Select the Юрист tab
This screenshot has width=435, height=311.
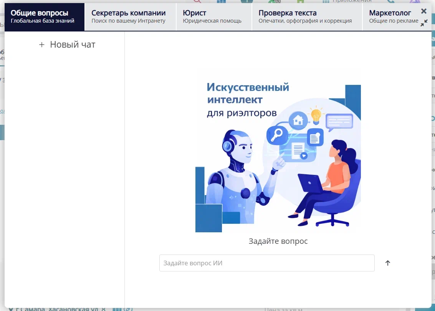[212, 17]
